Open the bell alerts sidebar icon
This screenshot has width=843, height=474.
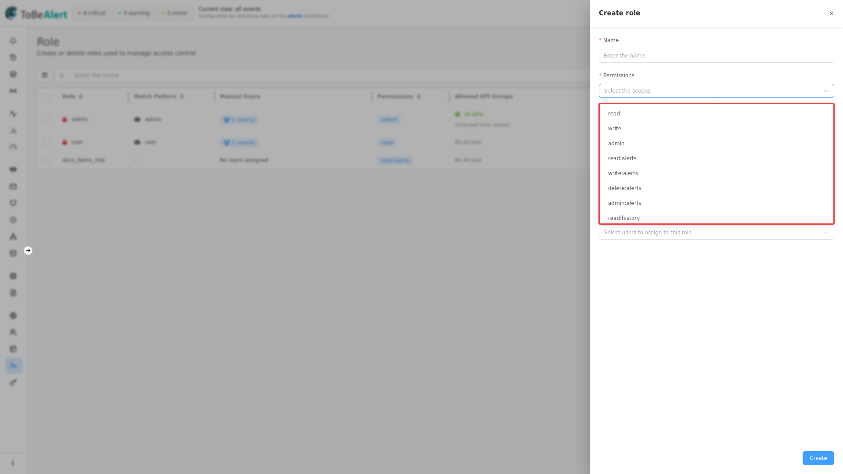click(x=13, y=41)
